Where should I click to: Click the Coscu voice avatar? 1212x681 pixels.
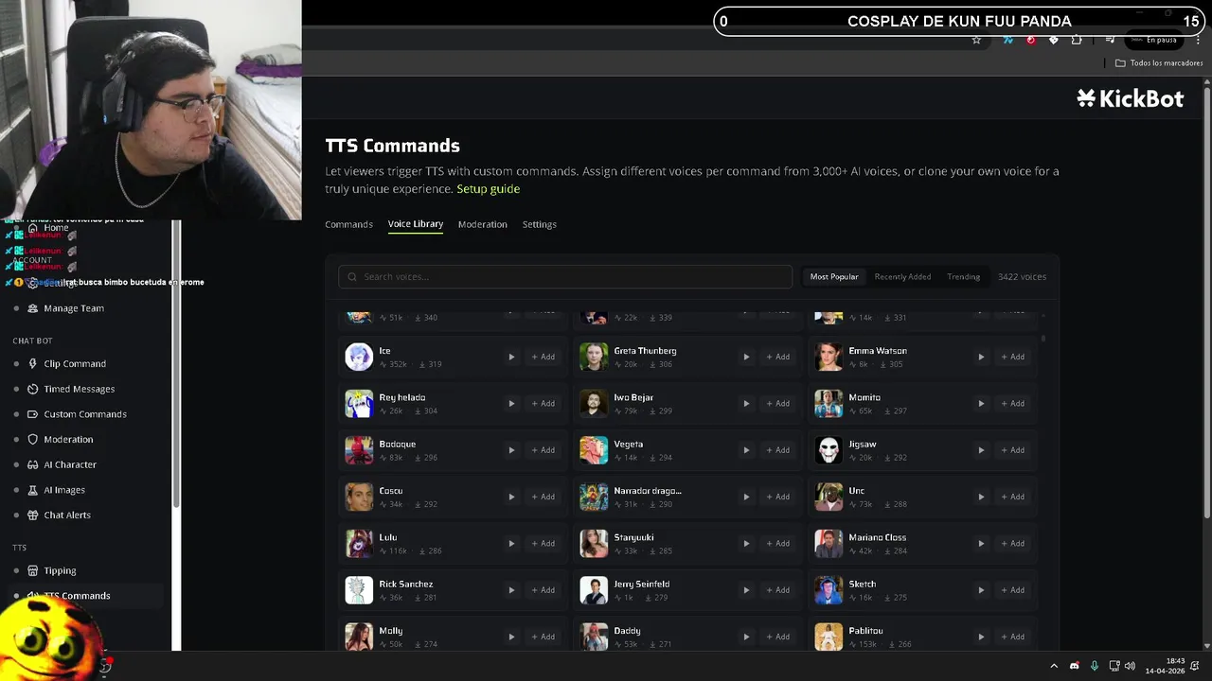pyautogui.click(x=359, y=497)
